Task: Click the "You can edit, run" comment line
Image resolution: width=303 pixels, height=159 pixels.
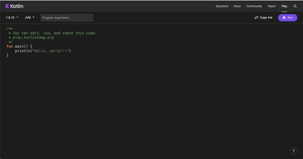Action: (x=52, y=33)
